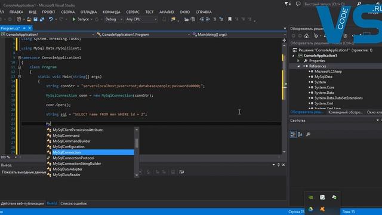Select highlighted MySqlConnection in autocomplete
This screenshot has width=382, height=215.
coord(90,152)
